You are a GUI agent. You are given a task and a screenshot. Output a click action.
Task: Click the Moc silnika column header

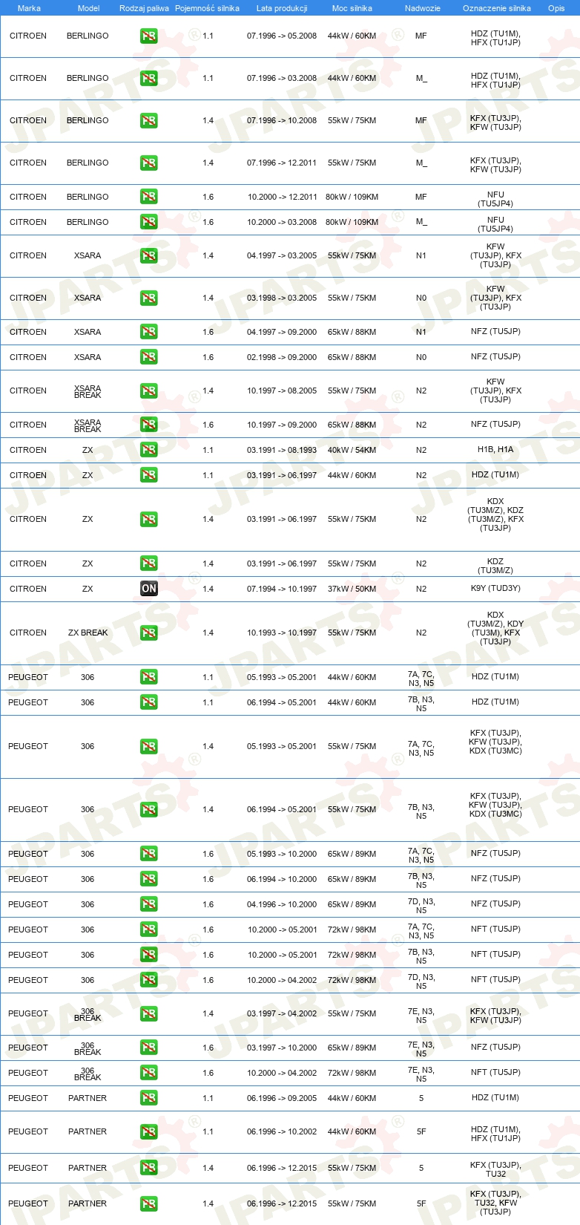[352, 8]
